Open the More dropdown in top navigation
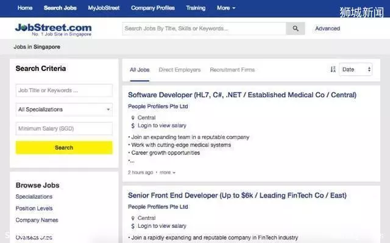 (x=226, y=8)
